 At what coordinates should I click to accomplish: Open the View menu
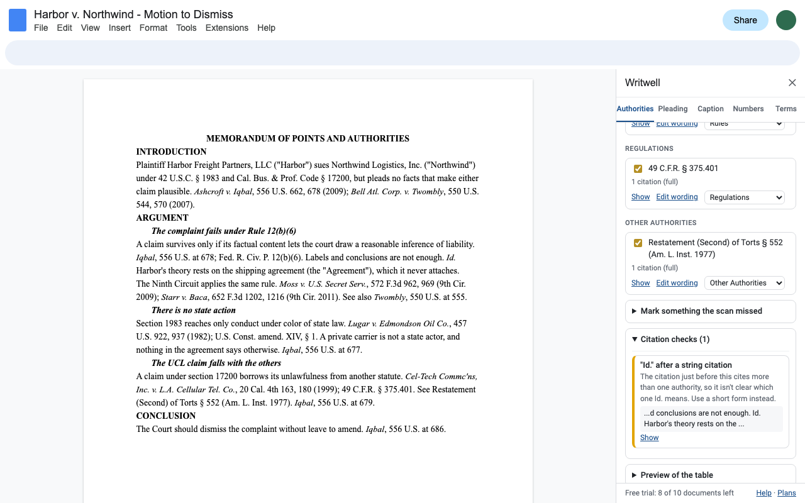91,28
